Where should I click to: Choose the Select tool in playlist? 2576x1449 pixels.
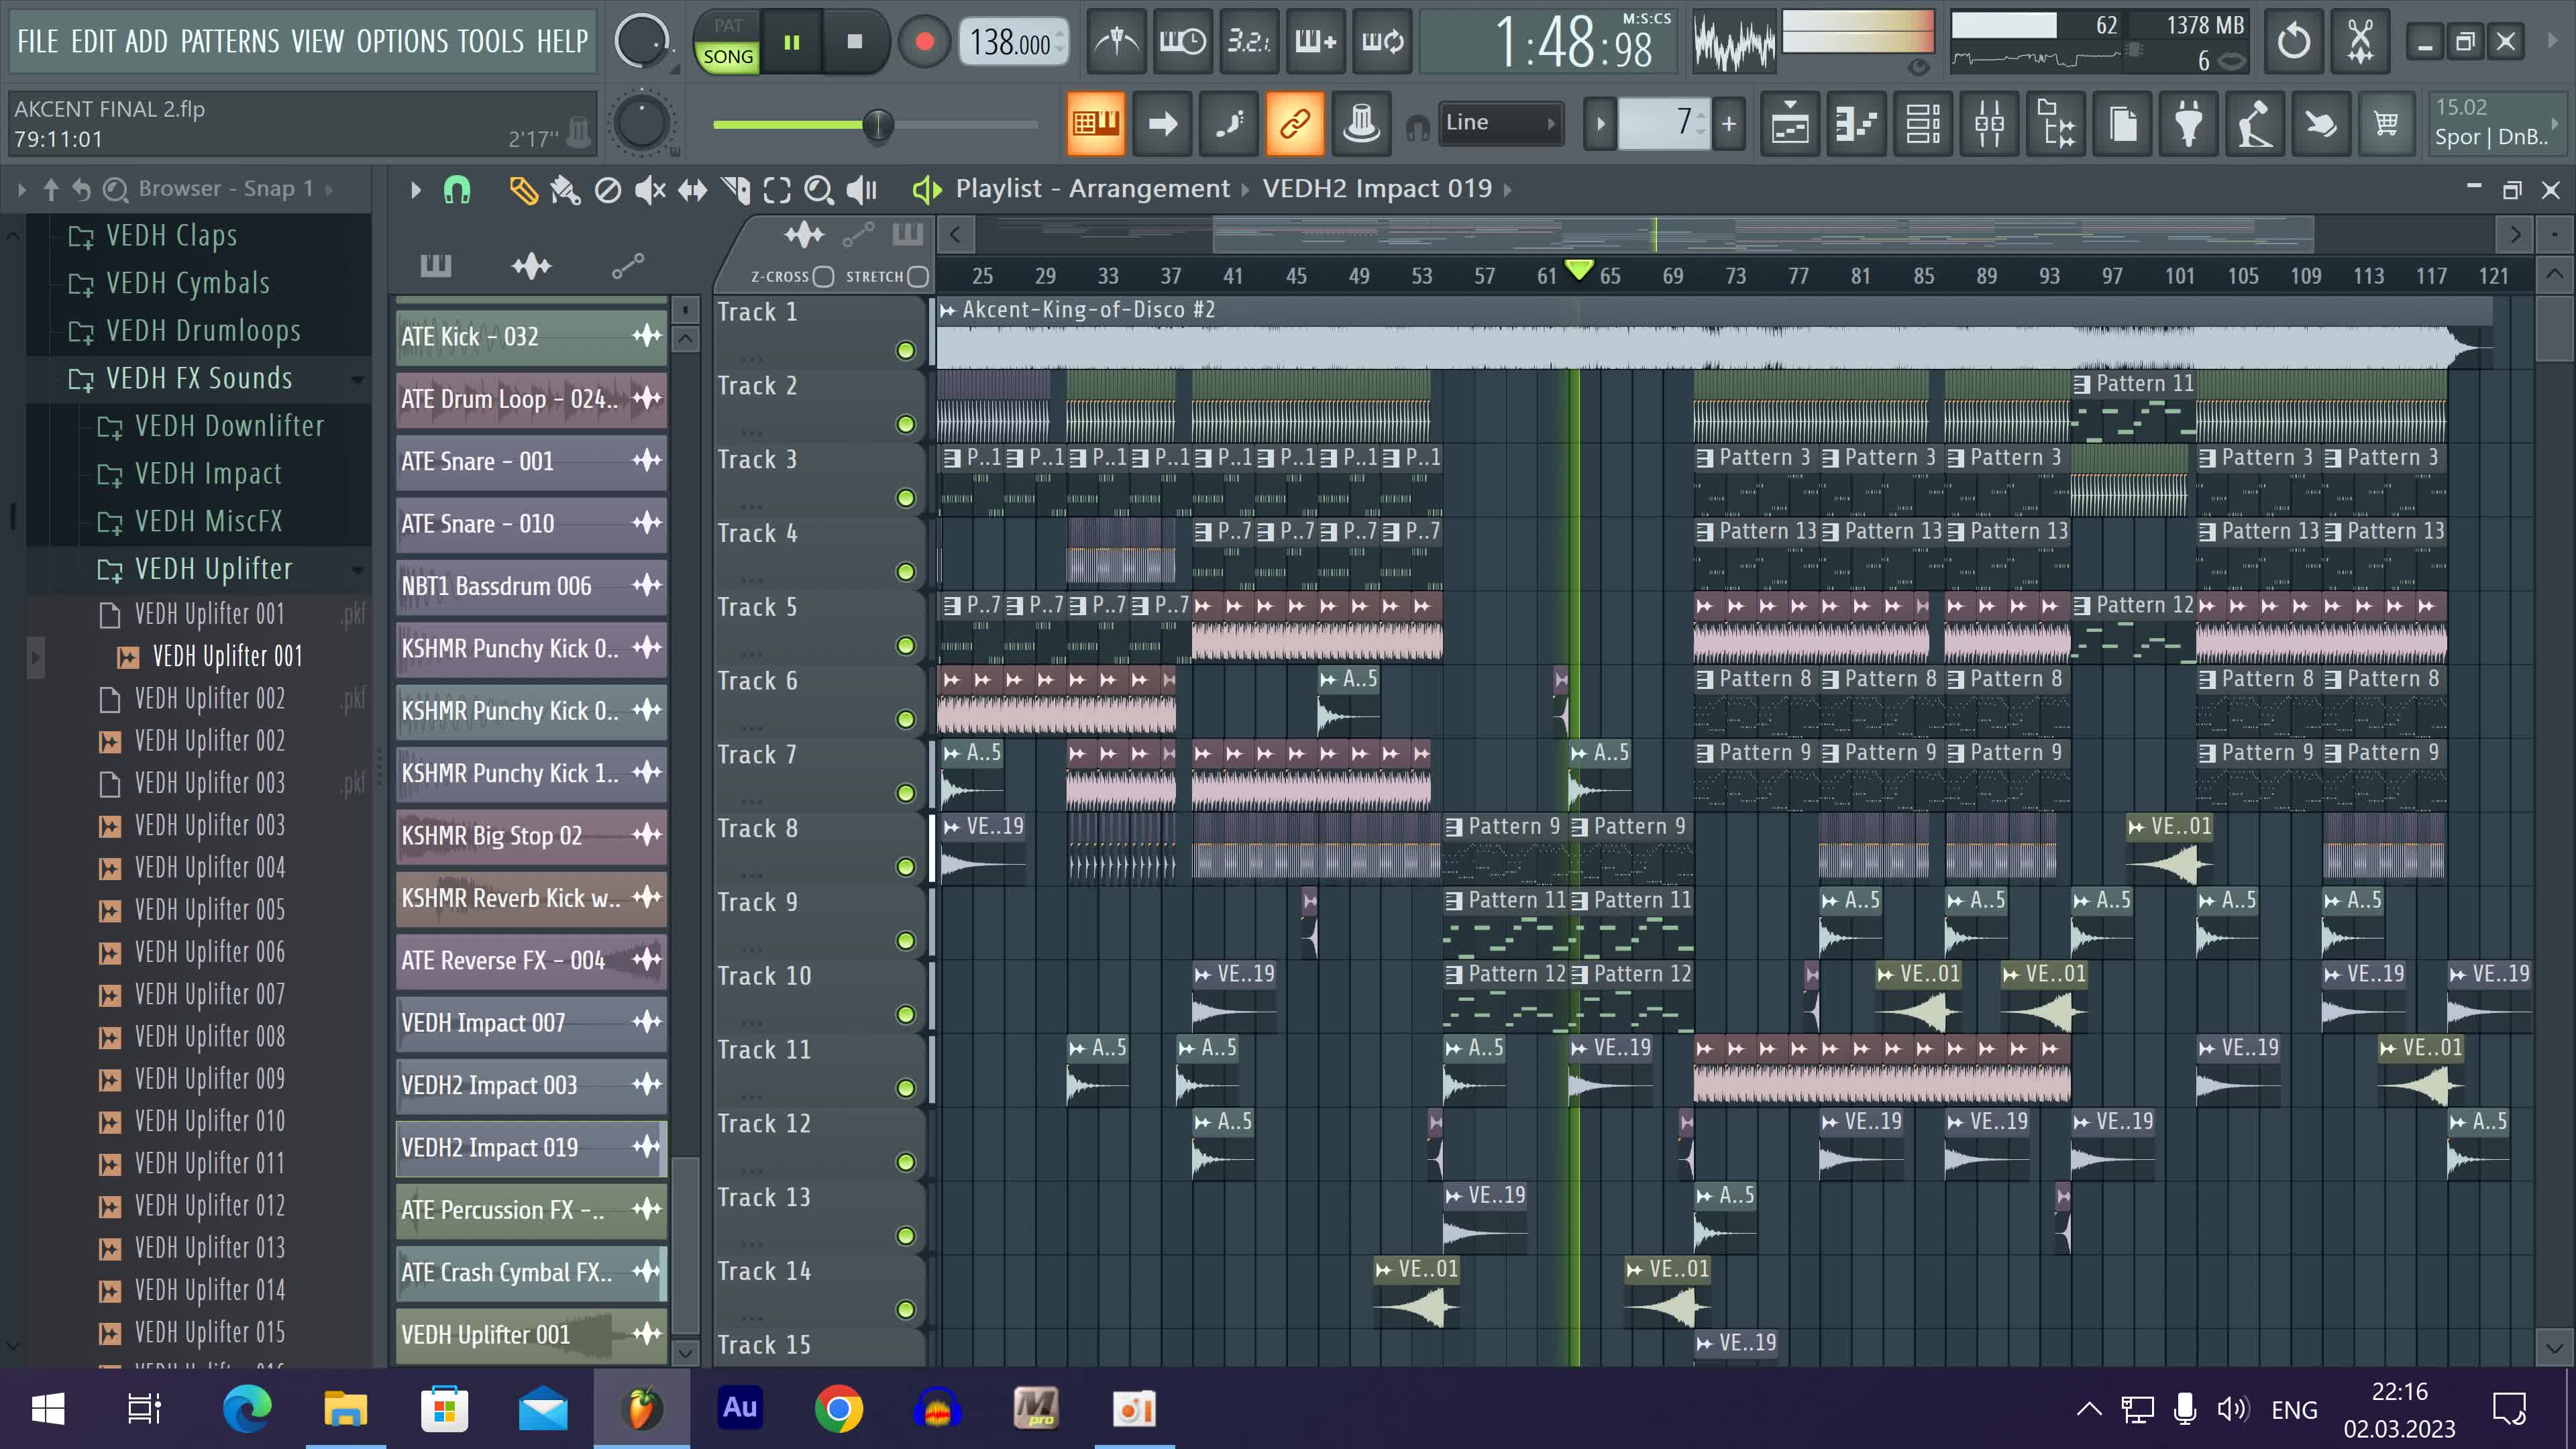[x=777, y=189]
